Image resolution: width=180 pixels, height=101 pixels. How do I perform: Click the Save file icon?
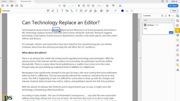[x=3, y=6]
